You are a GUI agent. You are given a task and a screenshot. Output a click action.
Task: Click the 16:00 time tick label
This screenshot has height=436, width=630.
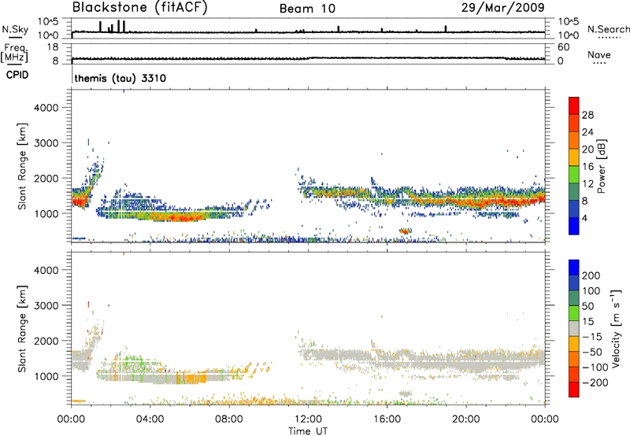pos(387,419)
